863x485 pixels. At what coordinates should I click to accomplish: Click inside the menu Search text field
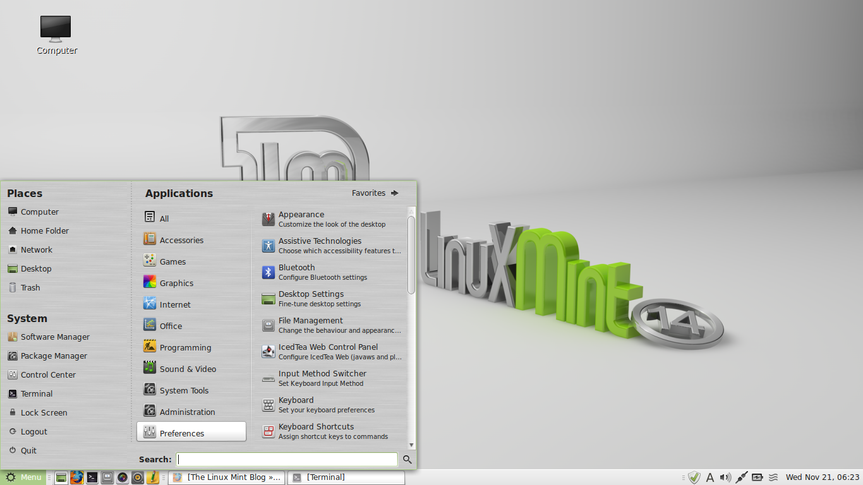coord(287,460)
